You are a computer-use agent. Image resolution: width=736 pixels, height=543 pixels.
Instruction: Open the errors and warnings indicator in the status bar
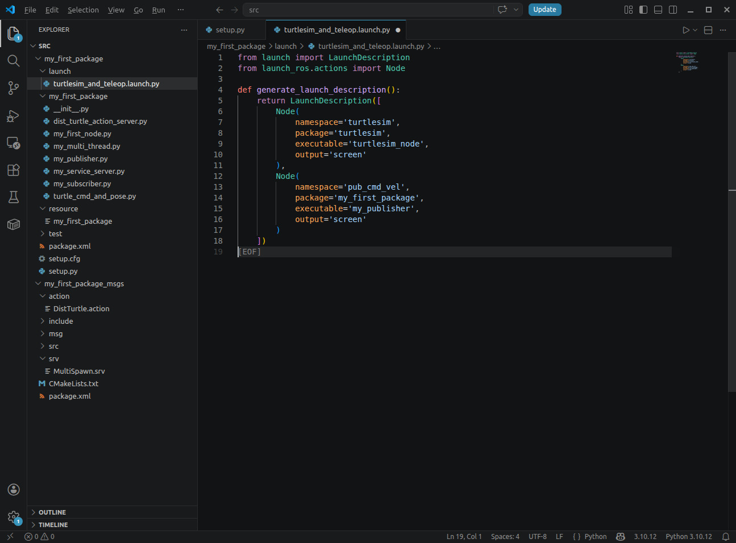(40, 537)
